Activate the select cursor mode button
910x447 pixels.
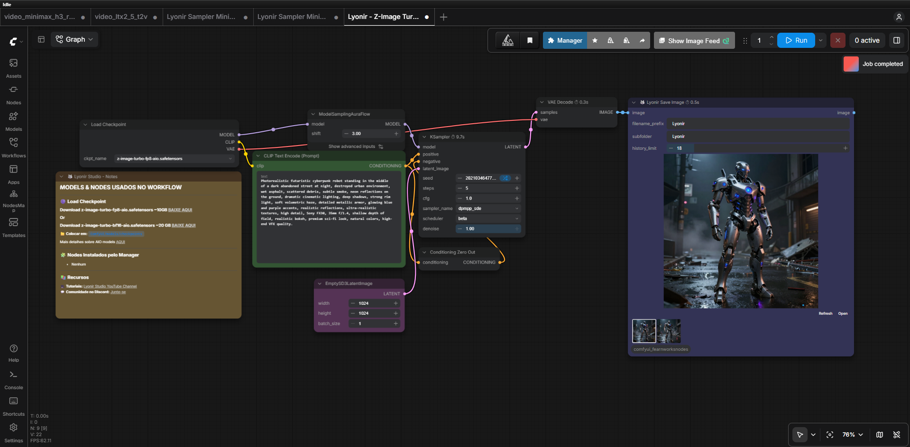(800, 435)
